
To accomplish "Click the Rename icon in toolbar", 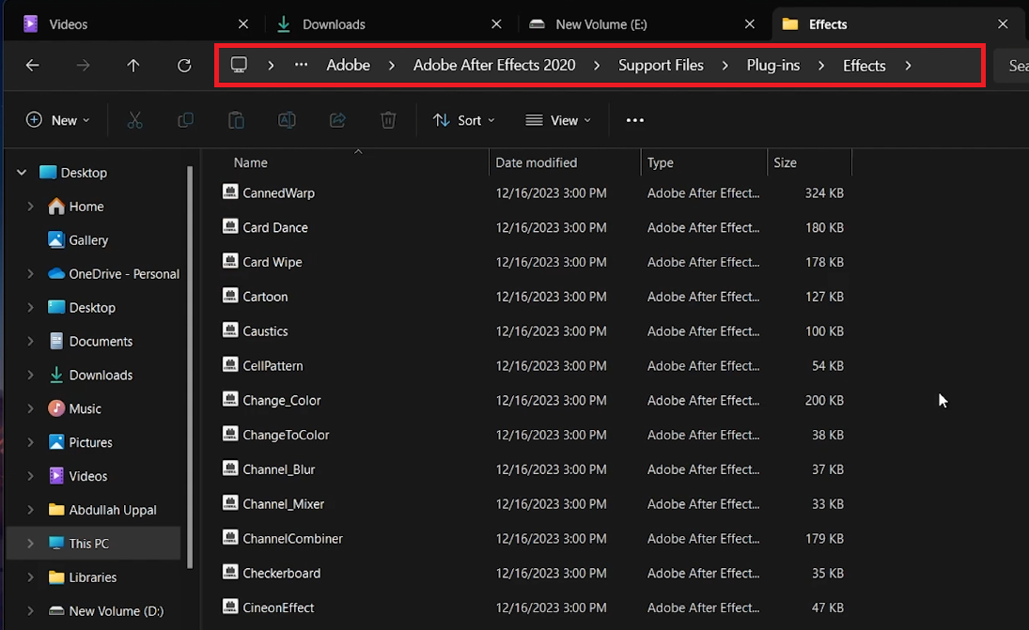I will [287, 120].
